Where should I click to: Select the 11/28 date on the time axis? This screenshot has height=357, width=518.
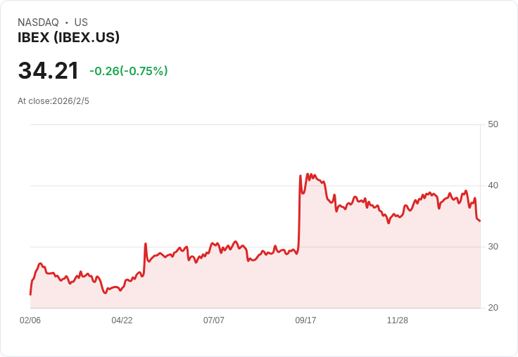[398, 320]
